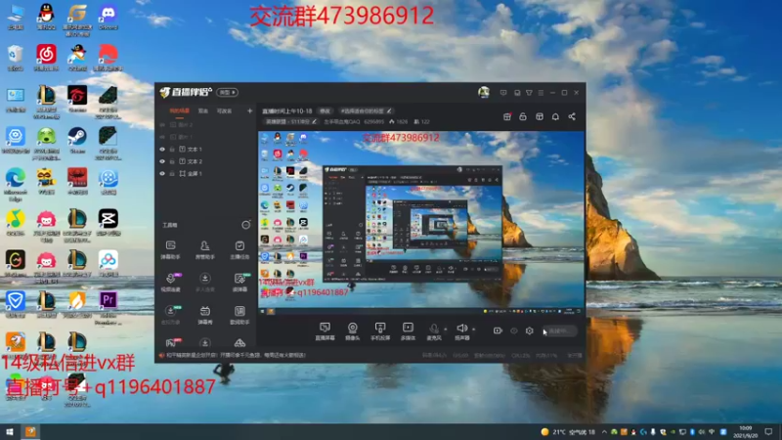This screenshot has width=782, height=440.
Task: Open the Discord desktop shortcut
Action: click(108, 17)
